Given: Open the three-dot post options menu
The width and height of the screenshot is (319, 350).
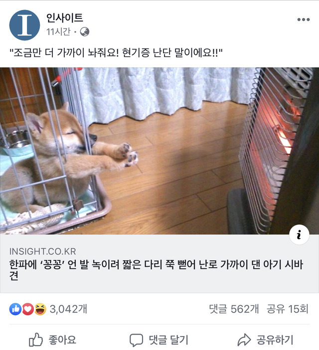Looking at the screenshot, I should 304,19.
